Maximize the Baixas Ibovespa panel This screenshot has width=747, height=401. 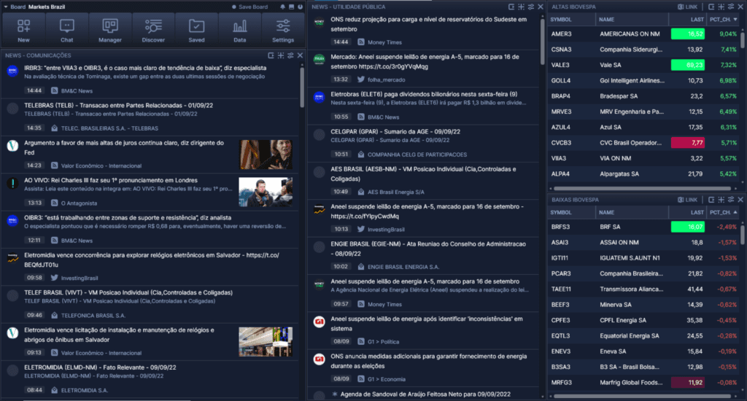coord(721,200)
